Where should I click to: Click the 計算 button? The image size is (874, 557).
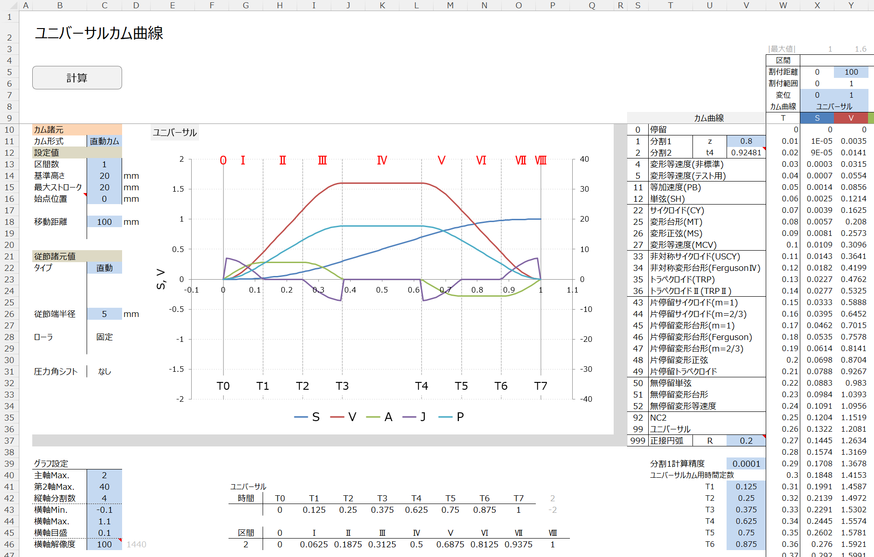(x=77, y=78)
